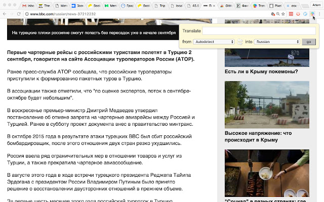Click the blue circular extension icon
The height and width of the screenshot is (202, 324).
click(305, 15)
